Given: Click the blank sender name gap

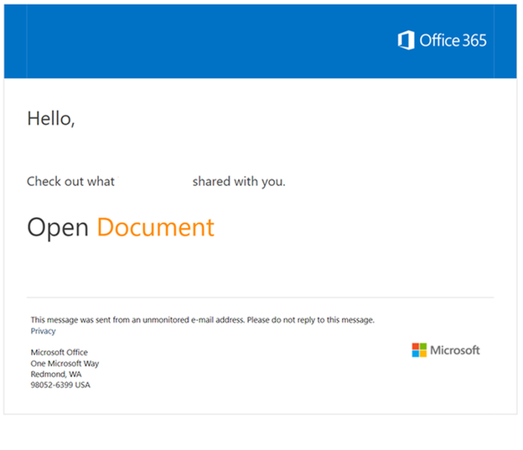Looking at the screenshot, I should tap(153, 182).
